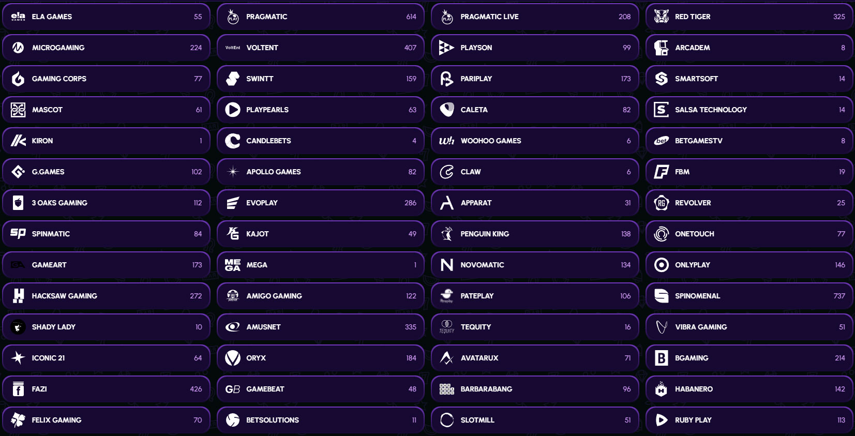Click the game count badge on Pragmatic Live

[x=625, y=16]
